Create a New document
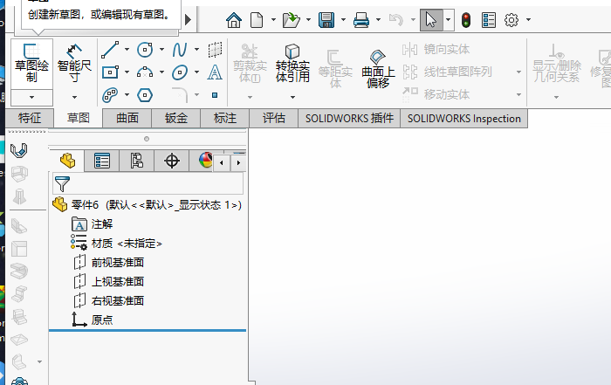Viewport: 611px width, 385px height. pyautogui.click(x=257, y=20)
